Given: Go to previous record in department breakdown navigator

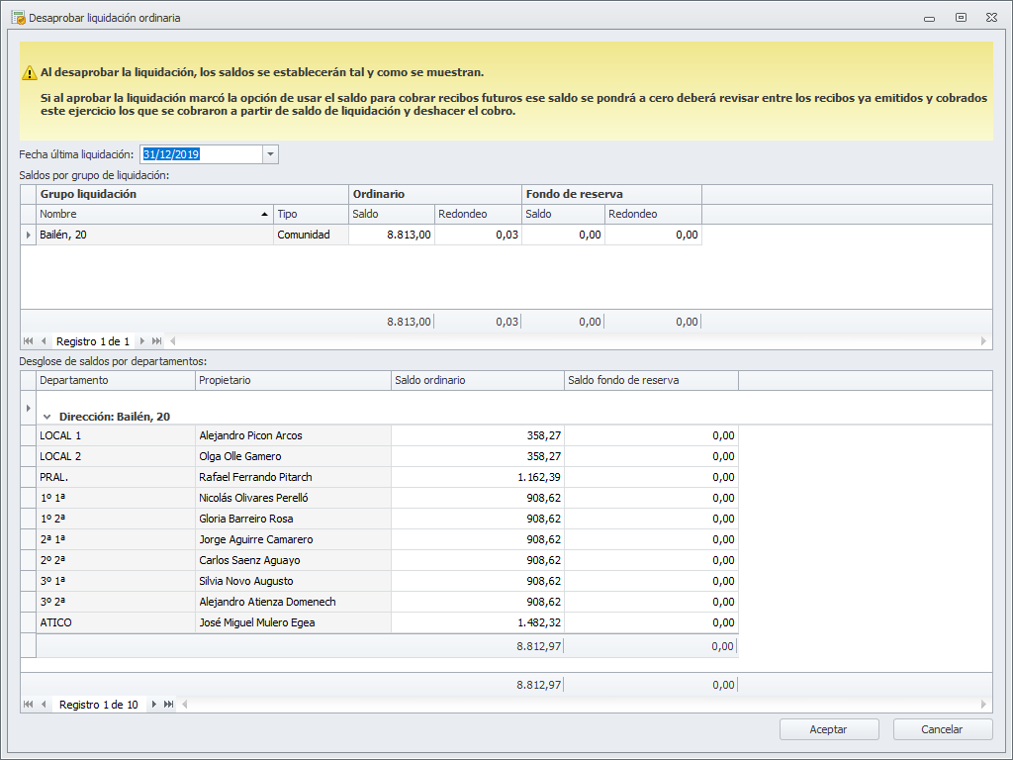Looking at the screenshot, I should 44,705.
